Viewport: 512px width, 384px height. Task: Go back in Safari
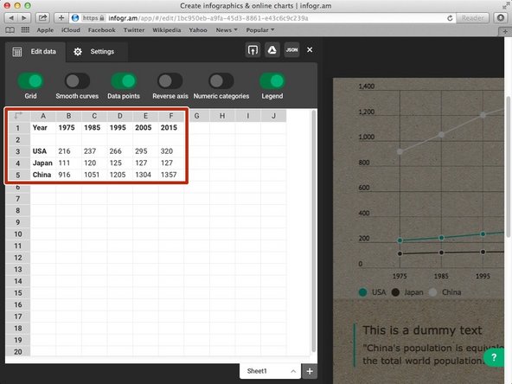(x=11, y=18)
